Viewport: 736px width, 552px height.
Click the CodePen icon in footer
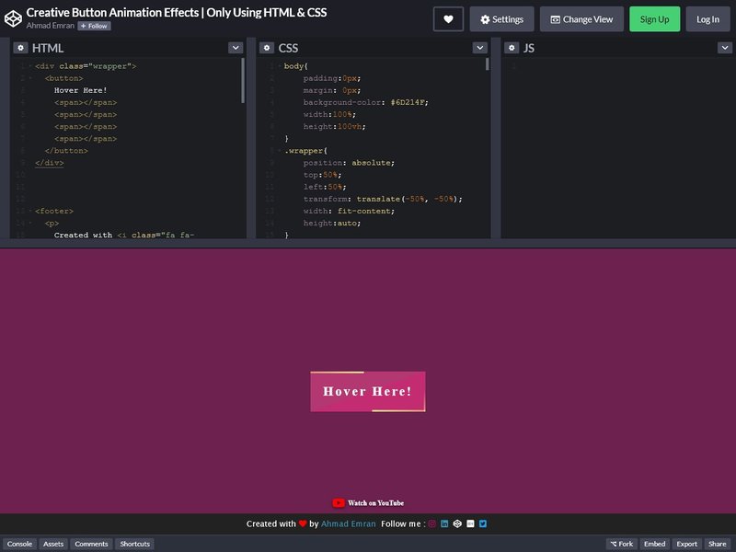pos(457,523)
